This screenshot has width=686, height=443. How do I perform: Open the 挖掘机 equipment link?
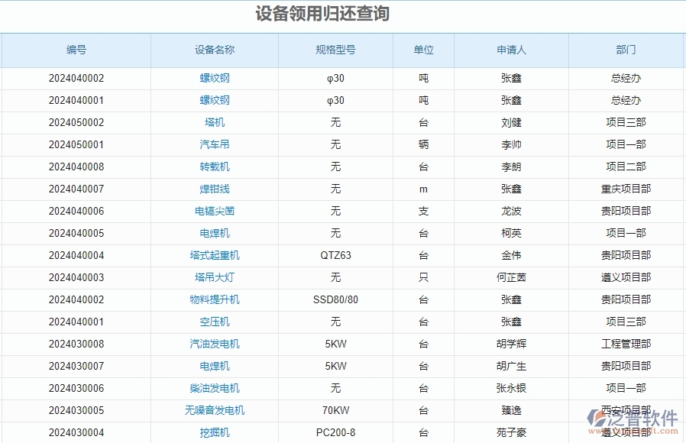pyautogui.click(x=214, y=432)
